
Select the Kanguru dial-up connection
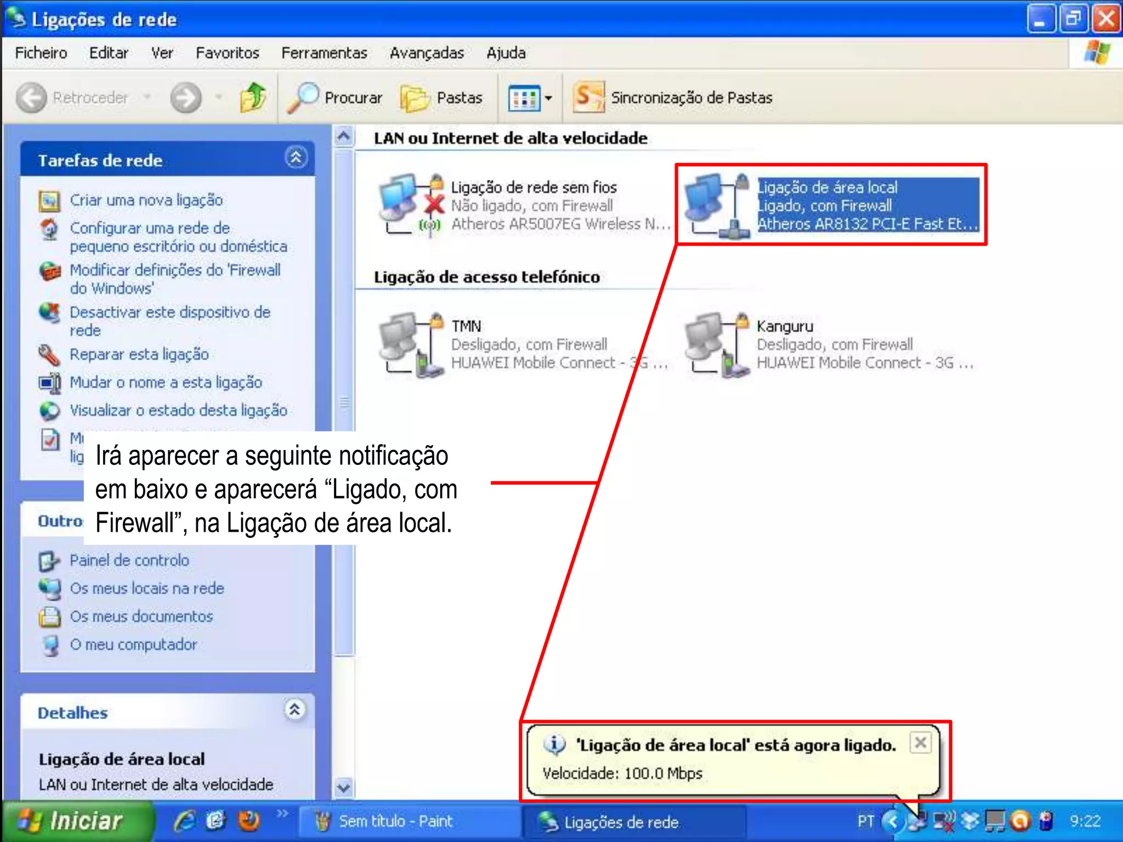click(x=829, y=344)
